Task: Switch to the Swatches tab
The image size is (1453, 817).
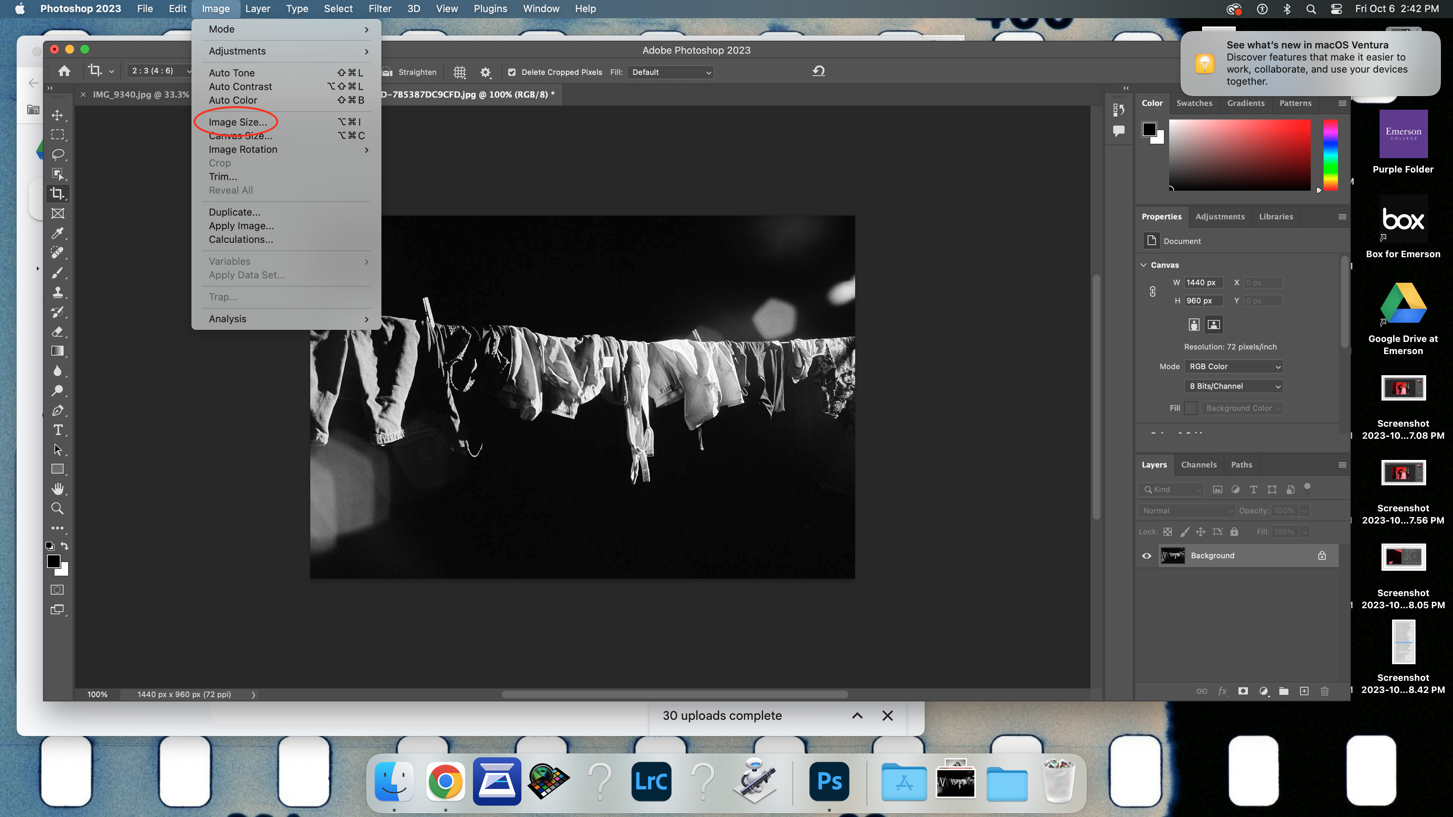Action: (x=1194, y=103)
